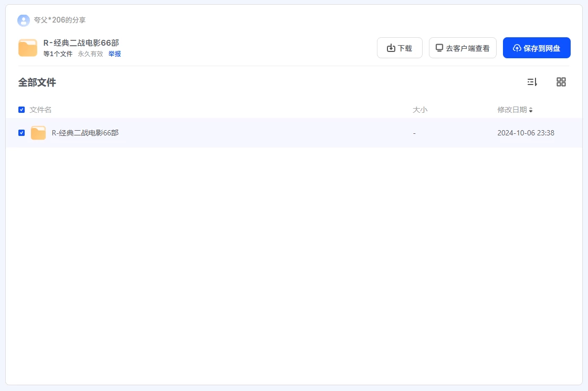Click the large folder icon in the share header
Viewport: 588px width, 391px height.
pyautogui.click(x=28, y=48)
